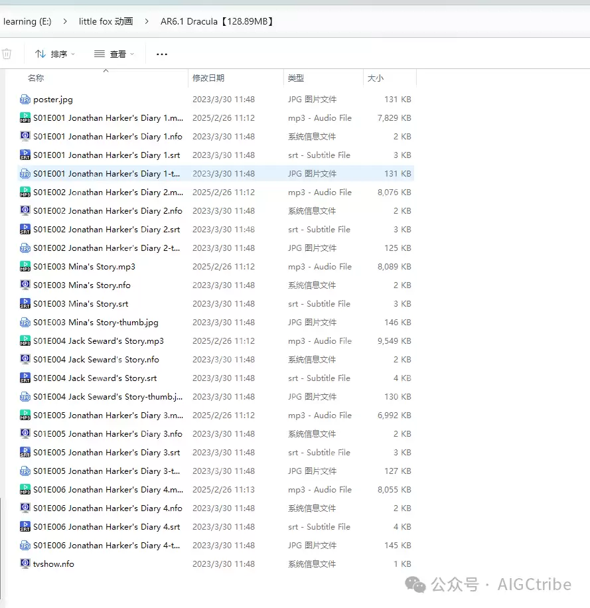Viewport: 590px width, 608px height.
Task: Select the NFO icon for S01E006 Jonathan Harker's Diary 4.nfo
Action: click(x=25, y=508)
